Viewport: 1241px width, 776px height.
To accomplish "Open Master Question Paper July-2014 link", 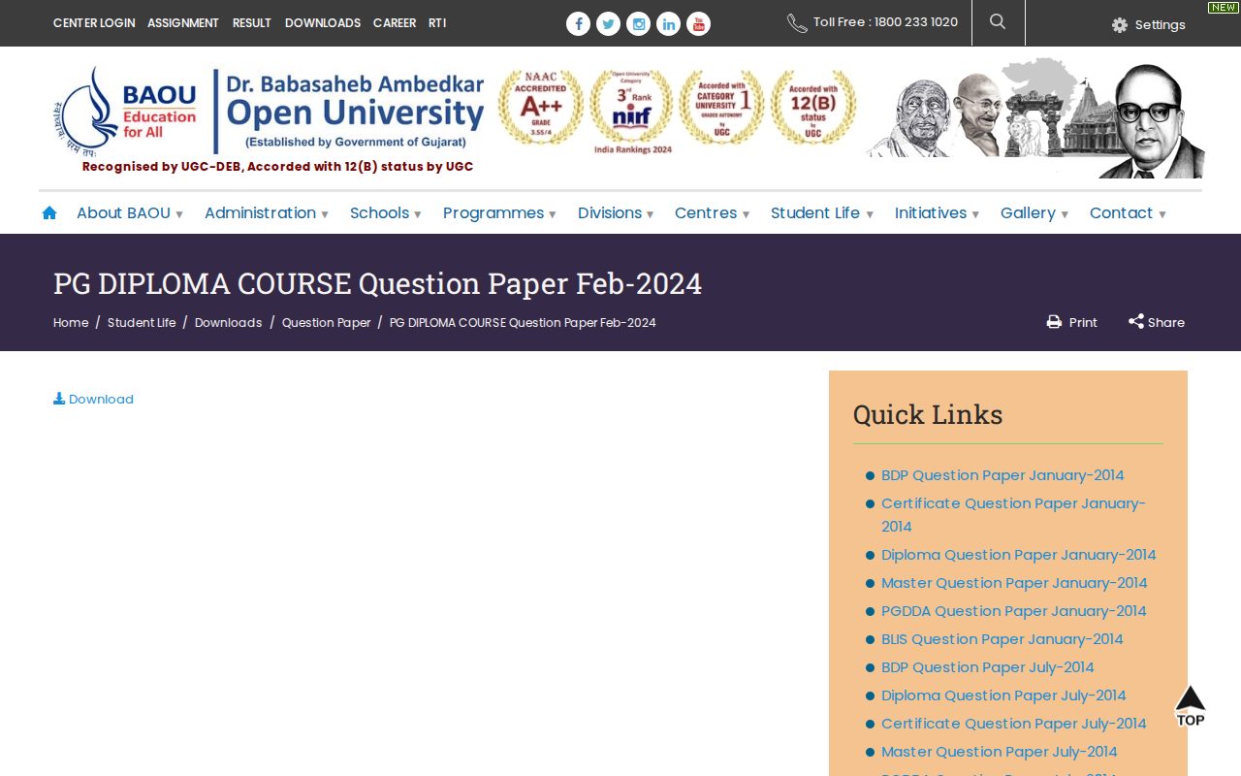I will [x=1000, y=752].
